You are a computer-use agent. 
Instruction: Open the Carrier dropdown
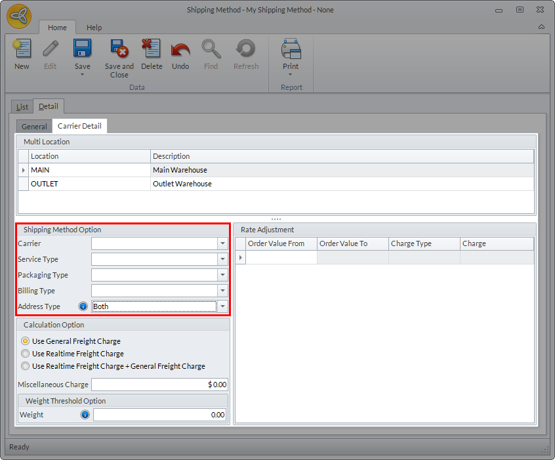222,243
